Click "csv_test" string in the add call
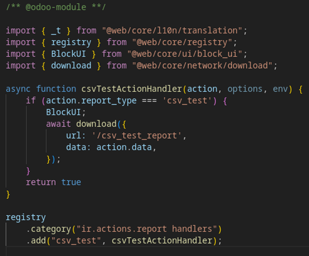 coord(76,241)
